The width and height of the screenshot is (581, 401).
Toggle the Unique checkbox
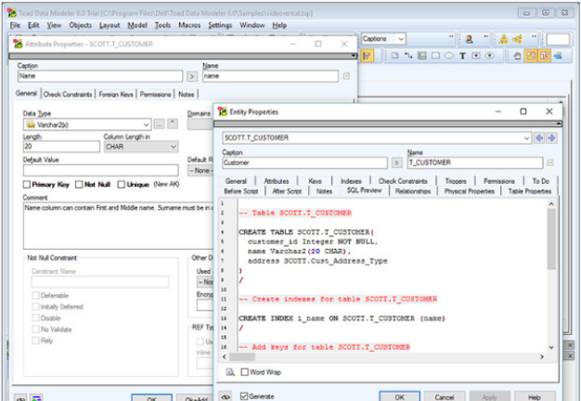pos(122,185)
